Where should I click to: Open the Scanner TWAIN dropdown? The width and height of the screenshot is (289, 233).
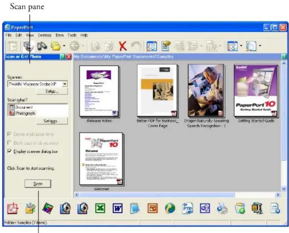[65, 84]
